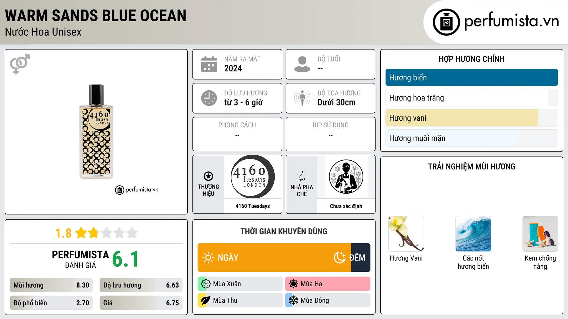The width and height of the screenshot is (568, 319).
Task: Click the flower icon for Mùa Xuân
Action: [206, 284]
